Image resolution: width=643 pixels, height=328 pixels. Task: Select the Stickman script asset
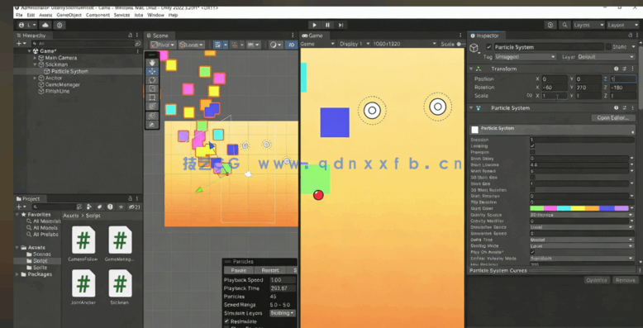click(x=120, y=287)
